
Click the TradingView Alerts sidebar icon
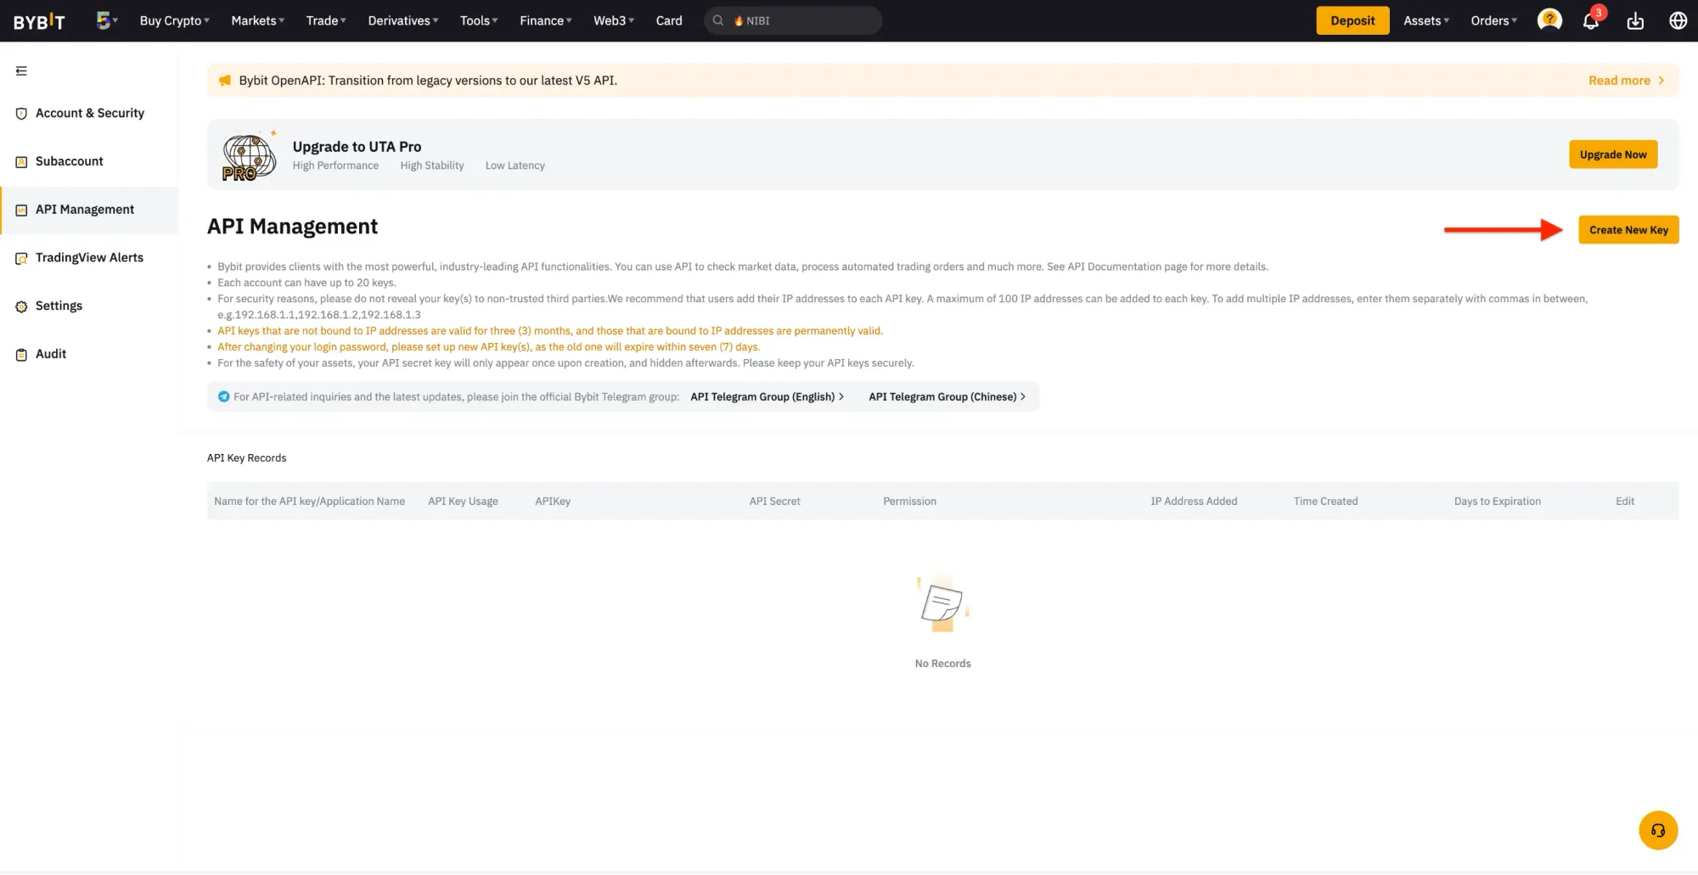point(21,259)
